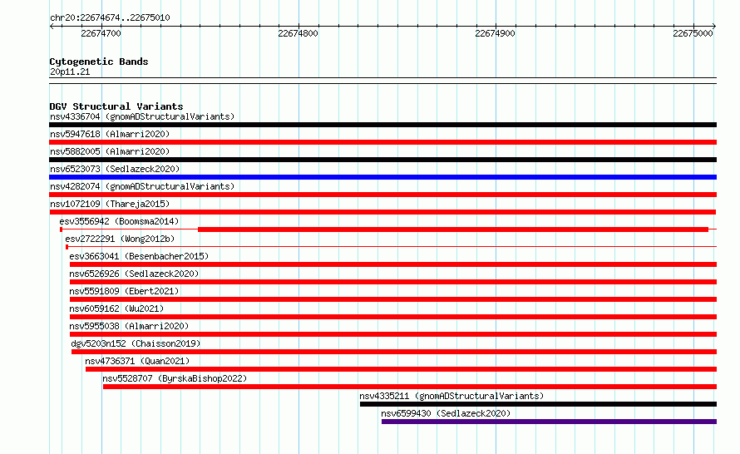Select the black bar under nsv5882005
This screenshot has width=740, height=454.
coord(382,160)
